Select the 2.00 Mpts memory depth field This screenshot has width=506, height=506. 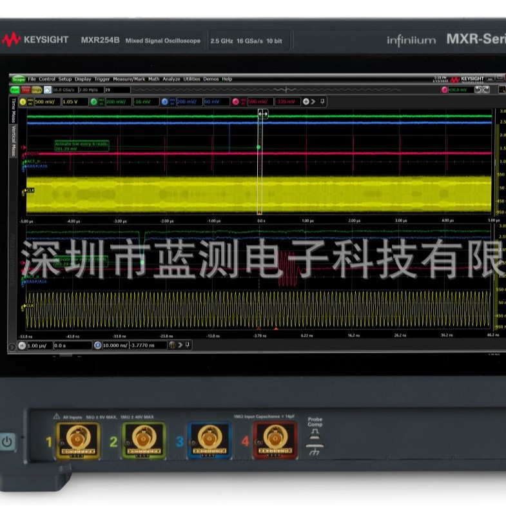(x=91, y=90)
